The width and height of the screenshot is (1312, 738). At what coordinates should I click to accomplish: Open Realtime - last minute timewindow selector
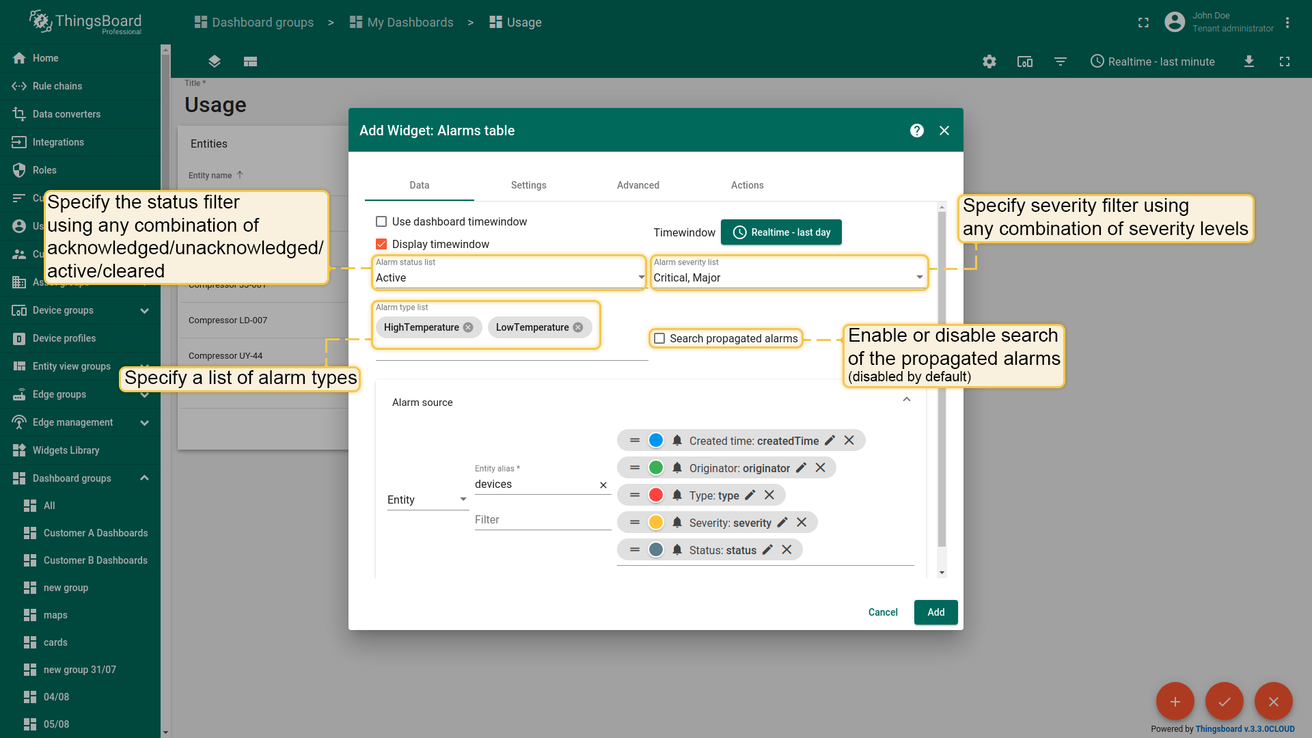click(1153, 61)
